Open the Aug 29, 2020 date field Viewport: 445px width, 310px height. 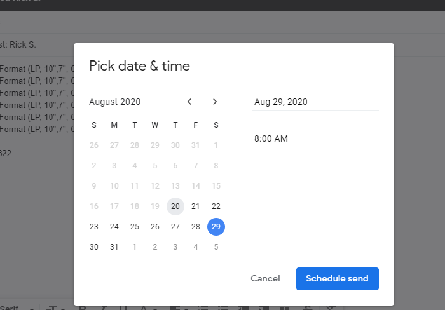[x=315, y=102]
